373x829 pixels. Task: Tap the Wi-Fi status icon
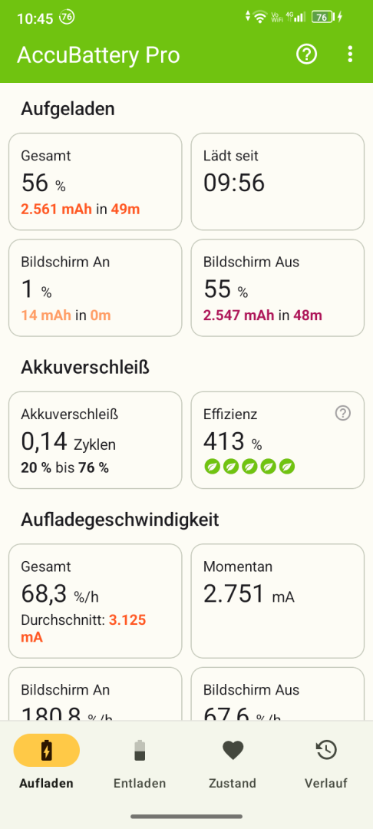click(x=259, y=17)
